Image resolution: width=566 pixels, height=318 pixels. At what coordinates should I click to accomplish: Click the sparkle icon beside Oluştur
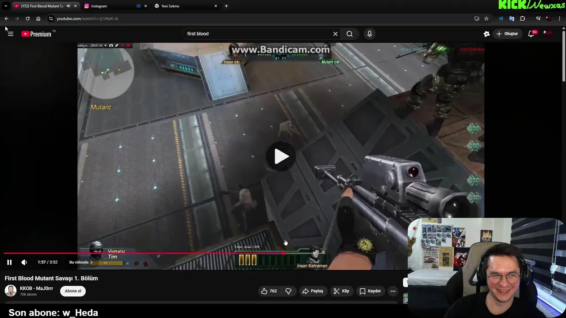[486, 34]
